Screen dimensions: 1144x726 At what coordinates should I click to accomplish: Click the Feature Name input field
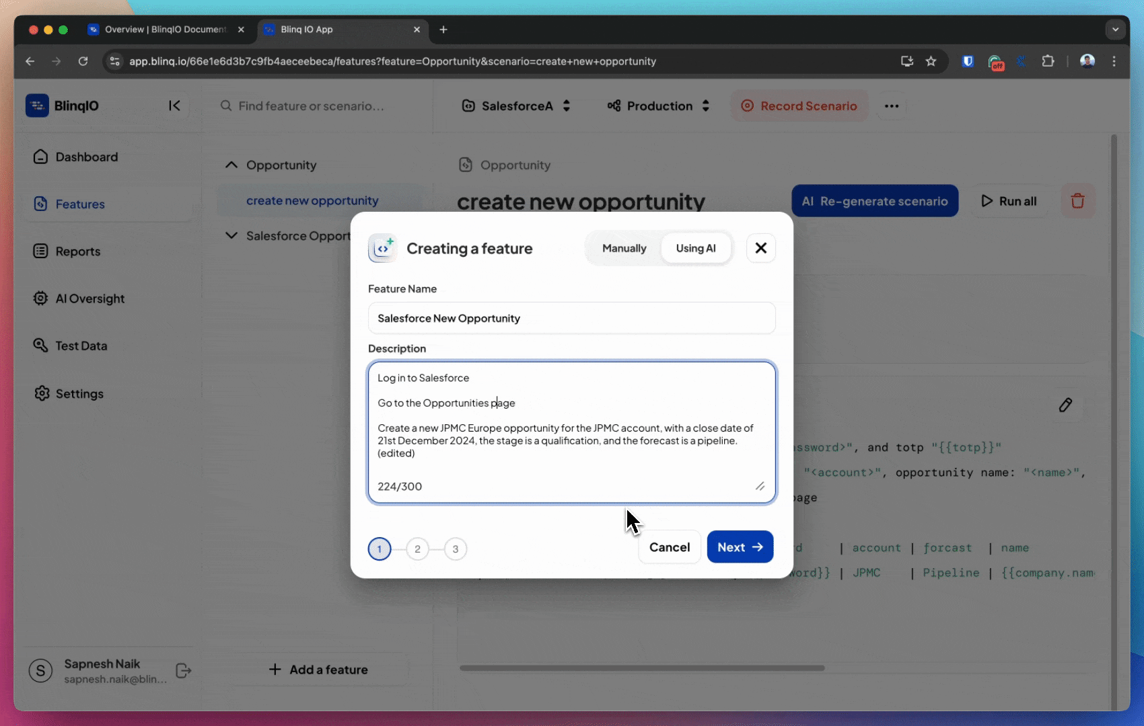pyautogui.click(x=571, y=318)
